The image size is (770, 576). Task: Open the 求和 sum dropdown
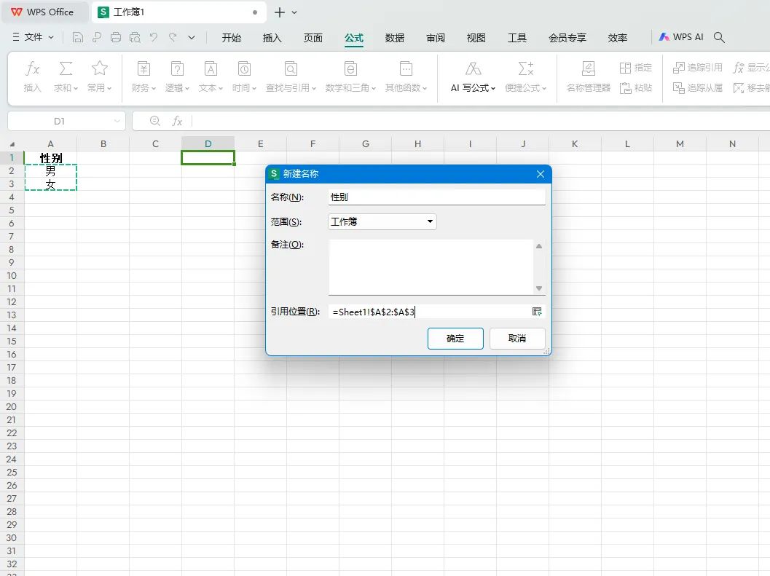coord(66,77)
